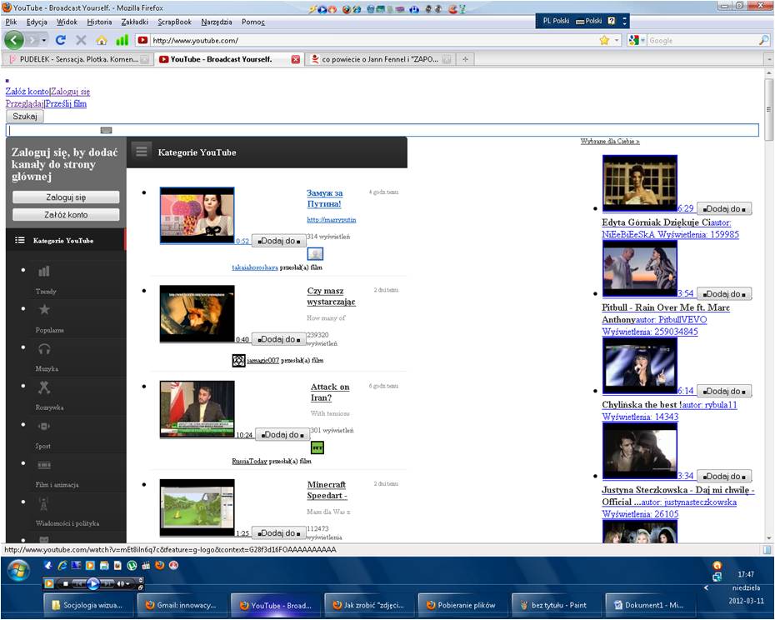Viewport: 775px width, 620px height.
Task: Click the play button in taskbar media player
Action: tap(92, 583)
